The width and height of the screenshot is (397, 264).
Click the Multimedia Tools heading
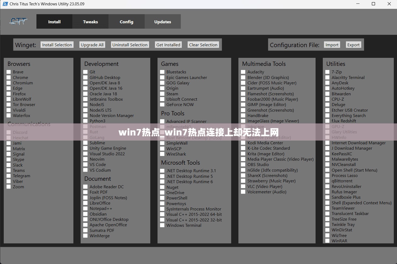(x=264, y=64)
